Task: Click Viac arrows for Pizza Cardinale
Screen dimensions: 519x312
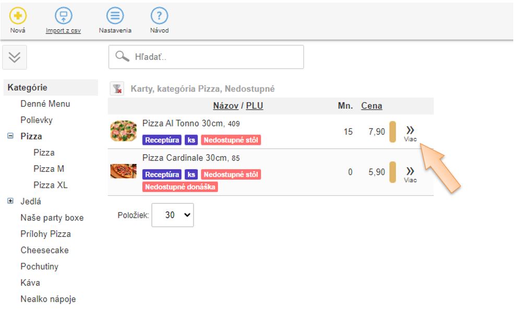Action: (410, 173)
